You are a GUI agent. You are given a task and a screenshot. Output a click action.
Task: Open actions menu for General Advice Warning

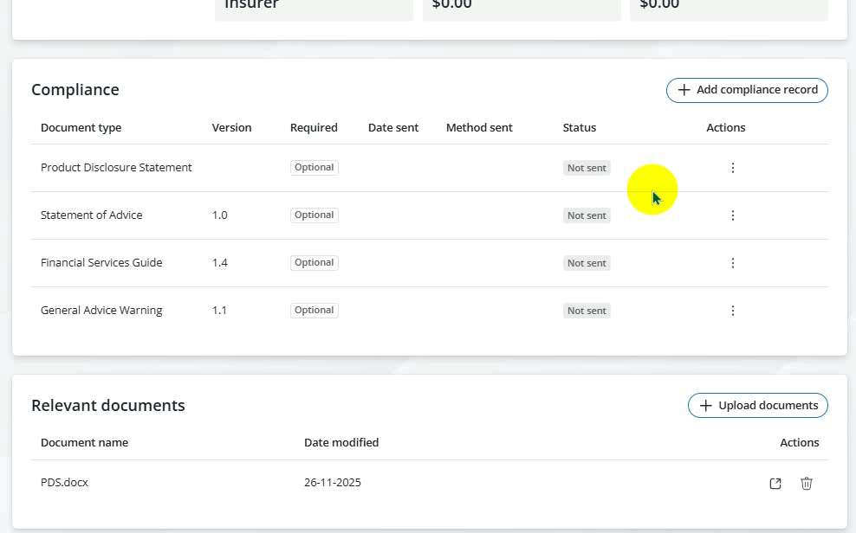(733, 311)
